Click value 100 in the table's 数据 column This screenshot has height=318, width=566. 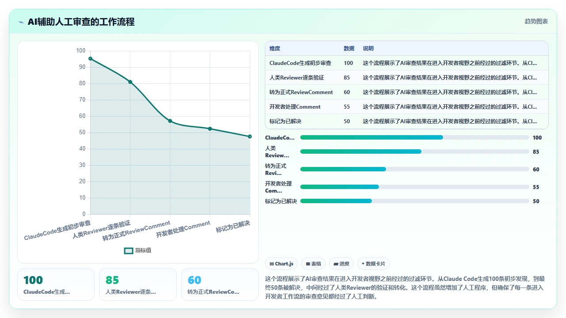click(x=348, y=63)
